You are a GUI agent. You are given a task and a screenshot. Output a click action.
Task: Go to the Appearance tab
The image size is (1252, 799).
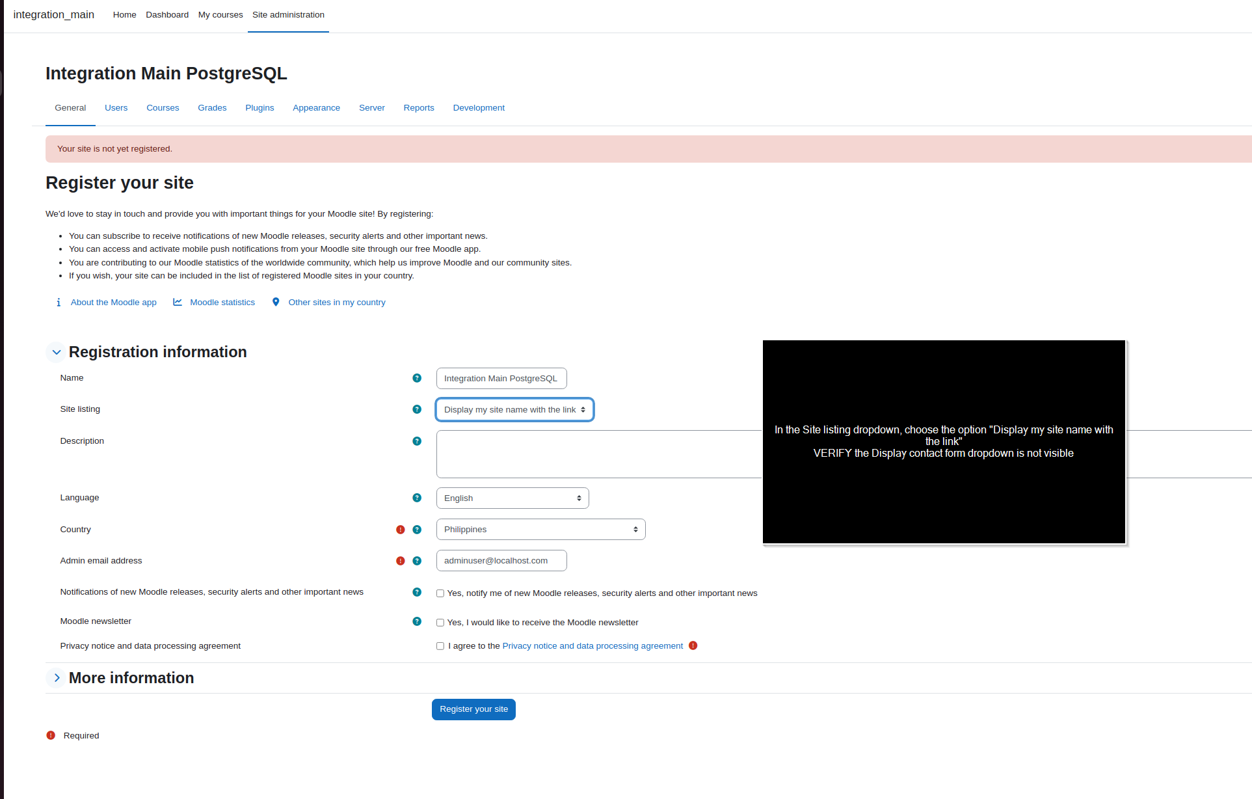pos(316,108)
